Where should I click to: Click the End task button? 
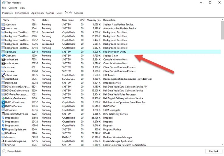tap(214, 151)
